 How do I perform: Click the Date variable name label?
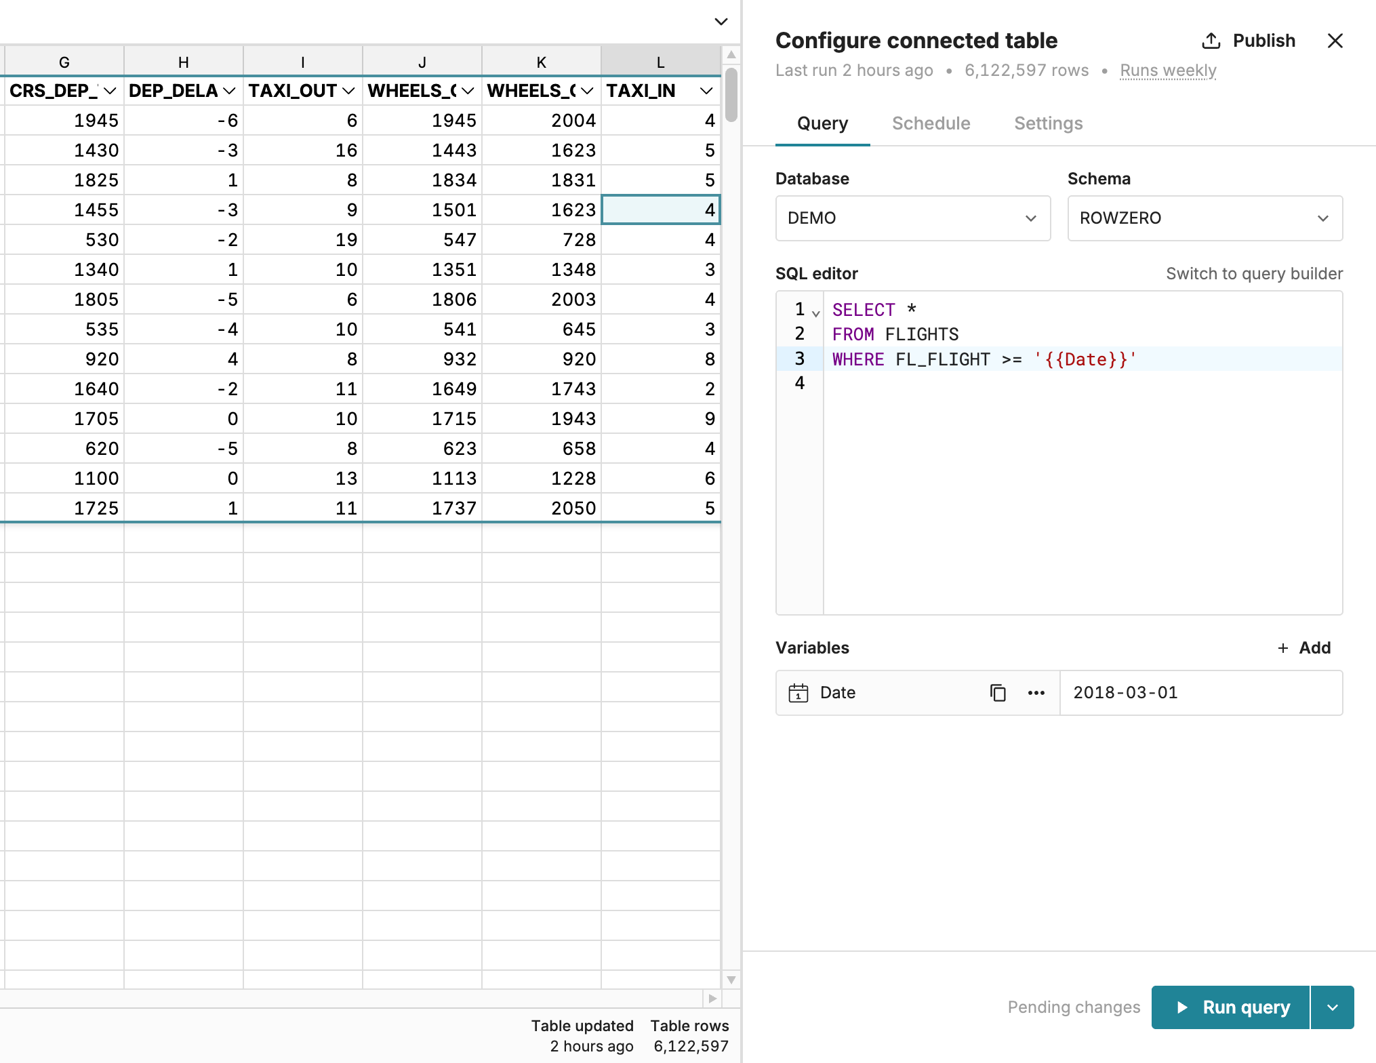point(838,693)
